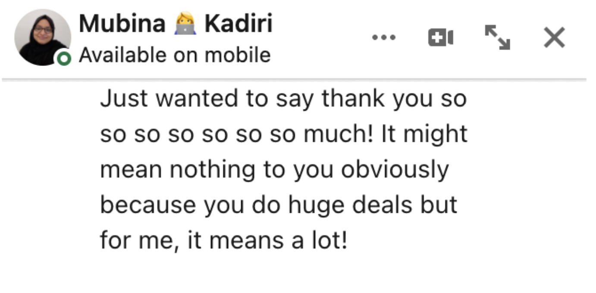Screen dimensions: 596x293
Task: Expand the conversation window to full size
Action: [497, 37]
